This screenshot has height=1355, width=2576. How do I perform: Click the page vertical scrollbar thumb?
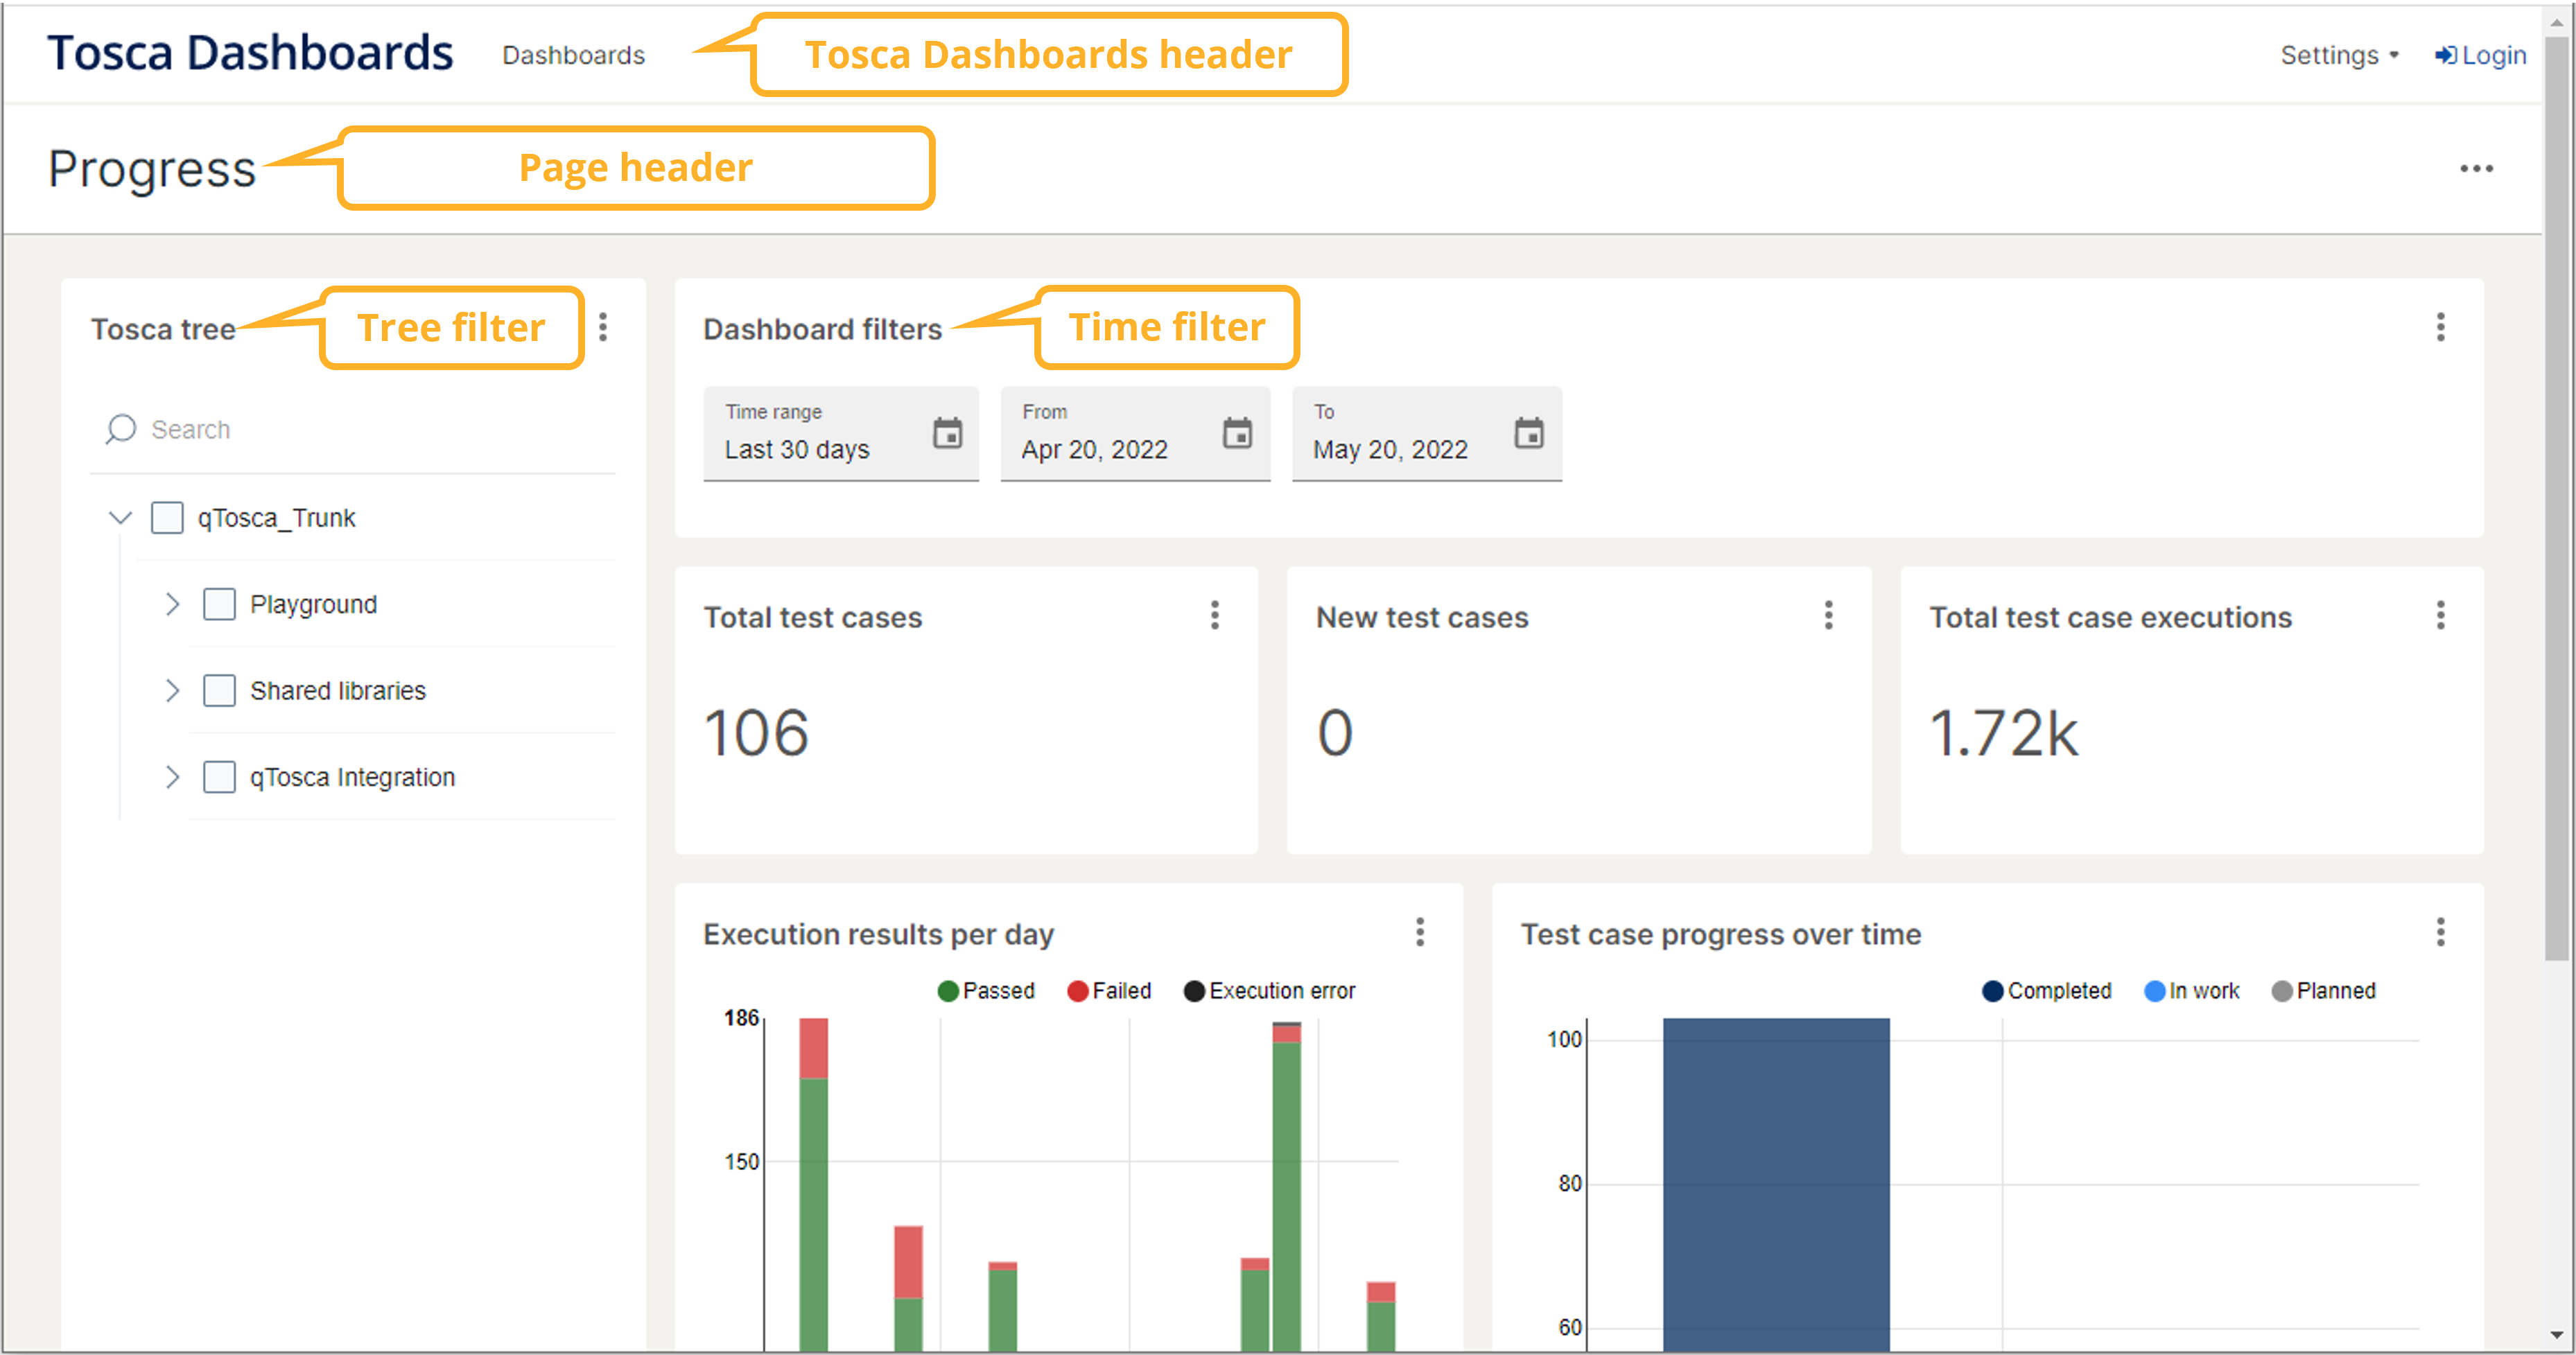2556,500
